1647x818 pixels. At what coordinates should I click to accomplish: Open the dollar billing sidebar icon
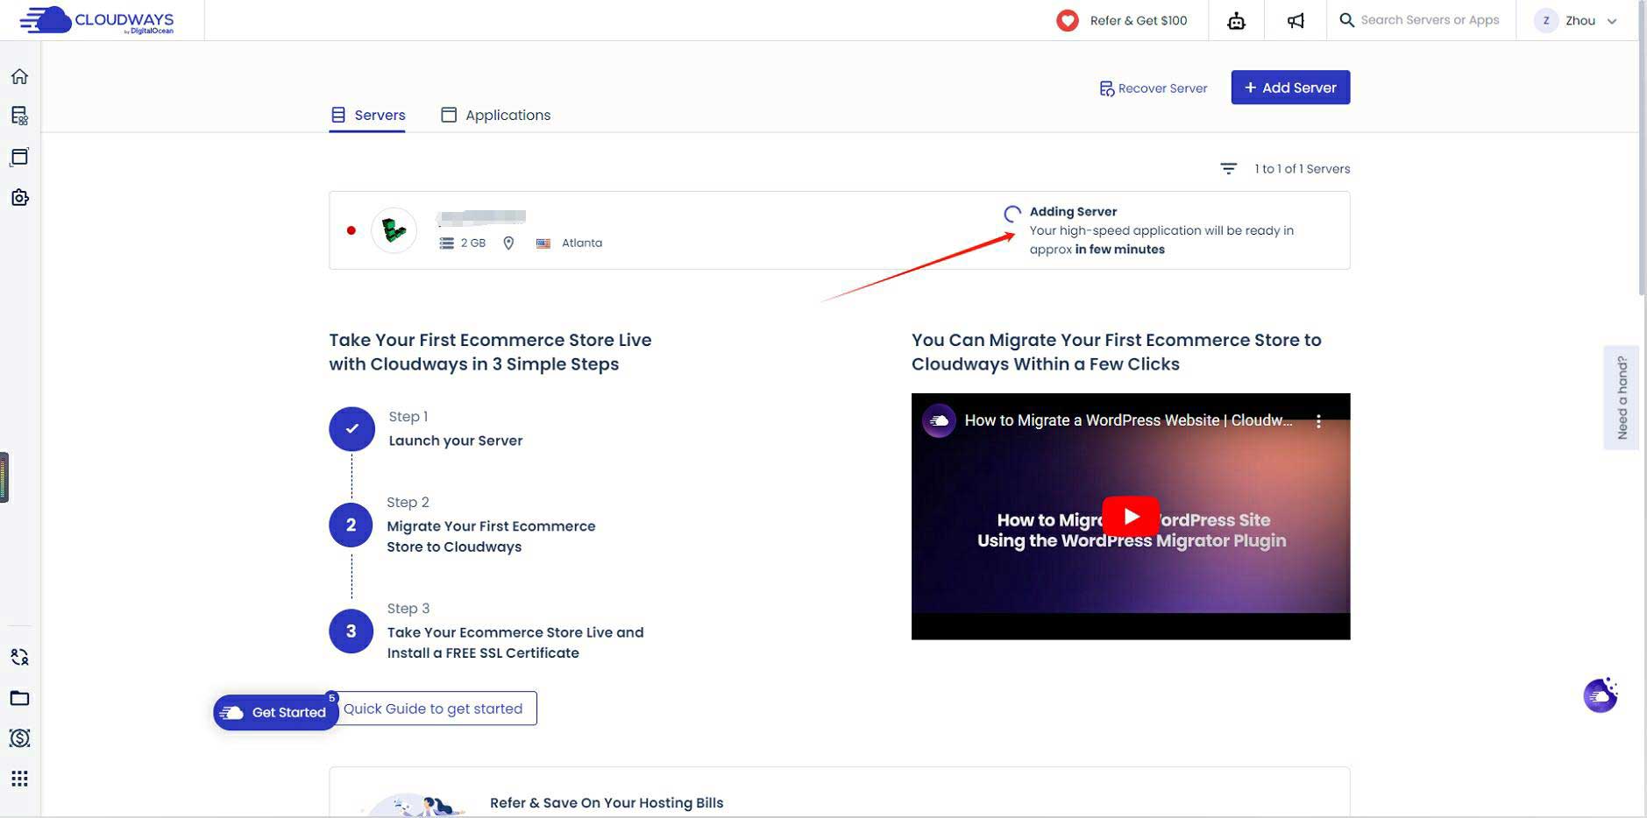[19, 738]
